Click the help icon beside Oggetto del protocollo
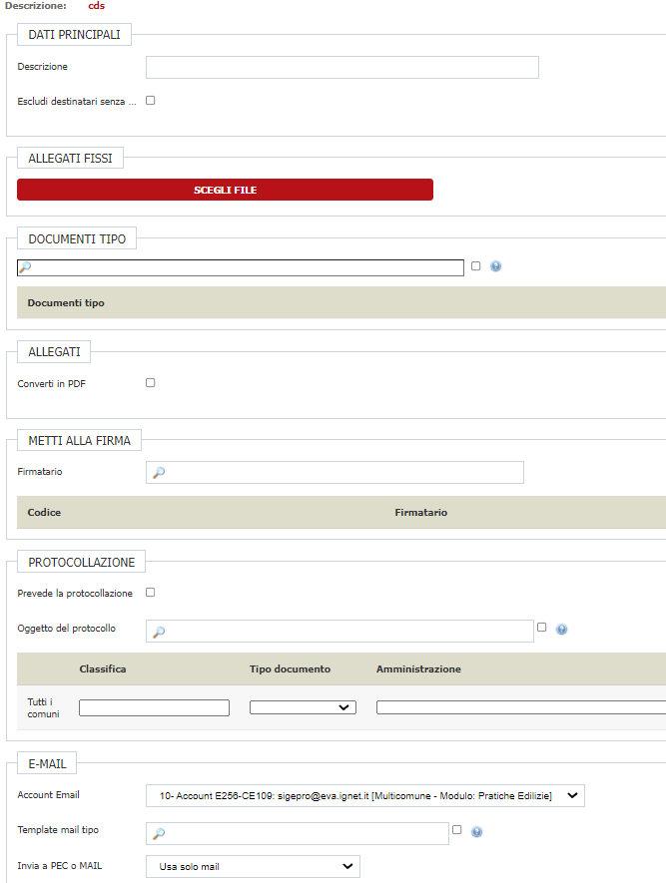 (561, 630)
